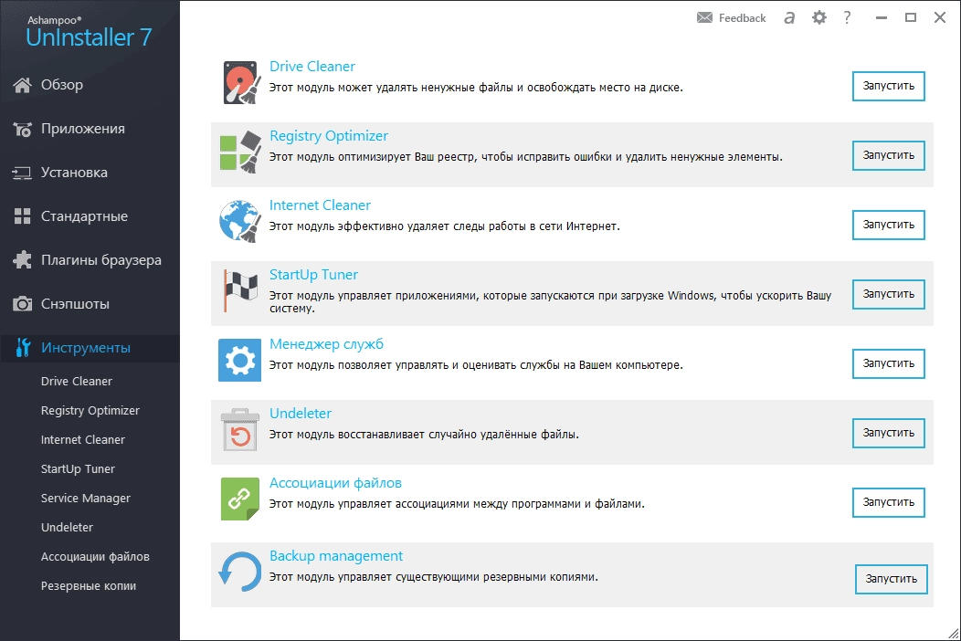Viewport: 961px width, 641px height.
Task: Click the Drive Cleaner title link
Action: [x=312, y=66]
